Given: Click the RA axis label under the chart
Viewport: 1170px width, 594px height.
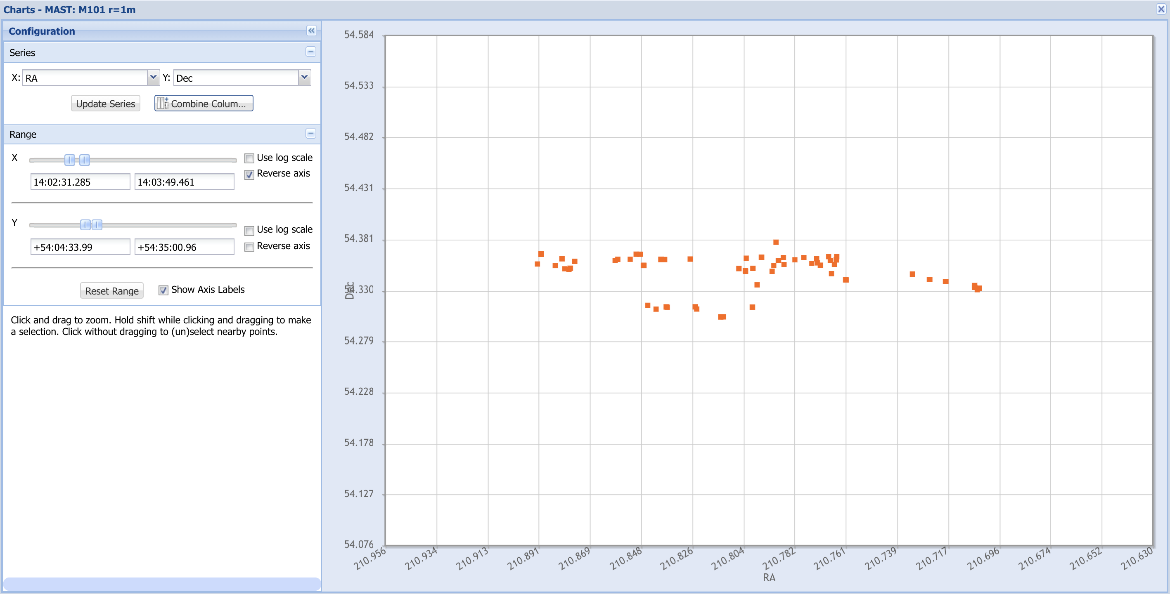Looking at the screenshot, I should 769,577.
